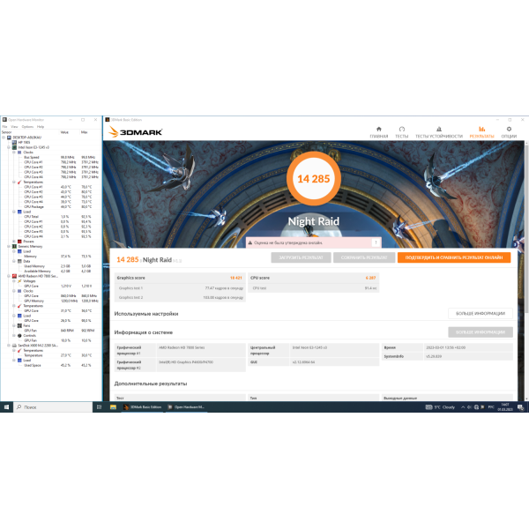Click the Load icon under Intel Xeon
This screenshot has height=529, width=529.
click(x=19, y=212)
